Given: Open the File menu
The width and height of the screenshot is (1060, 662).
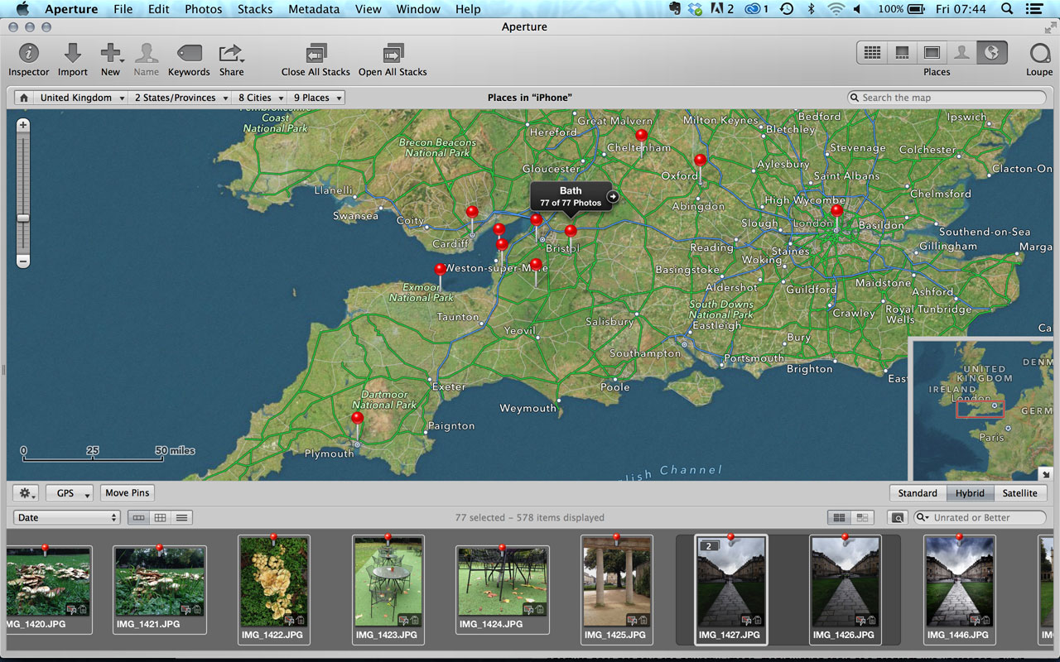Looking at the screenshot, I should click(123, 9).
